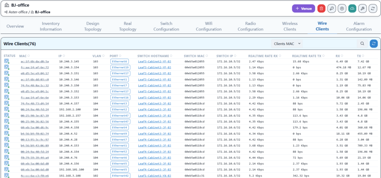This screenshot has width=381, height=178.
Task: Open Leaf1-Cabinet1-YX-BJ switch hostname link
Action: 154,175
